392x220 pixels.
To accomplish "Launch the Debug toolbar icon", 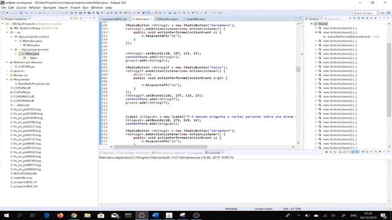I will tap(72, 13).
